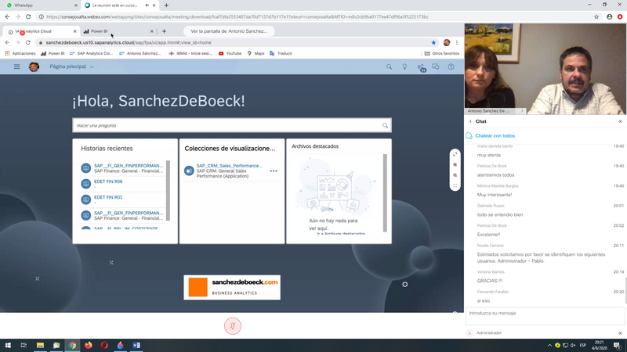
Task: Reload the Webex meeting page
Action: click(x=28, y=16)
